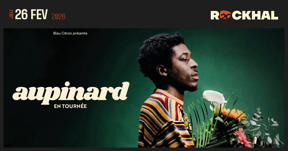Click the 26 FEV date text
Image resolution: width=288 pixels, height=151 pixels.
point(31,14)
